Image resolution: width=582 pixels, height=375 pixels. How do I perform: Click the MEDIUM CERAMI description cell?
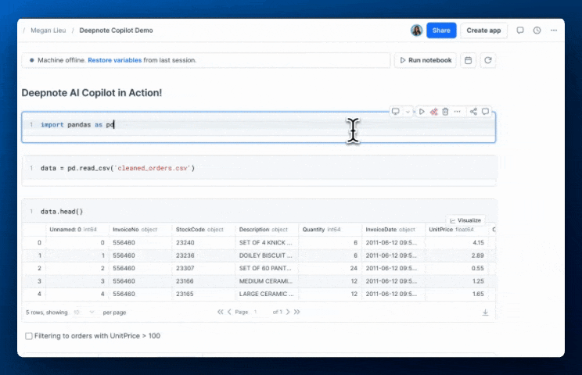[x=265, y=281]
